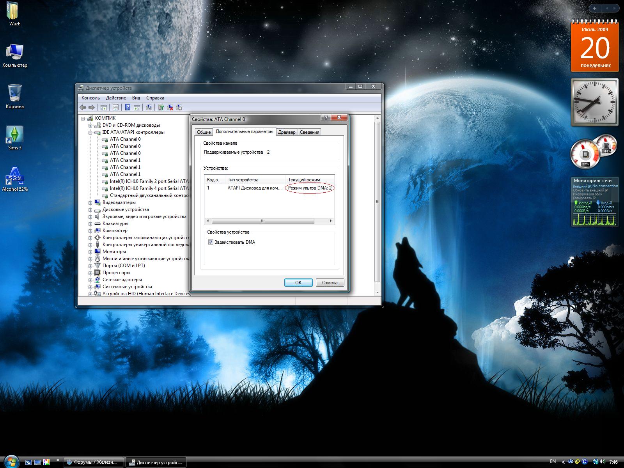Click the Отмена button

pyautogui.click(x=330, y=283)
